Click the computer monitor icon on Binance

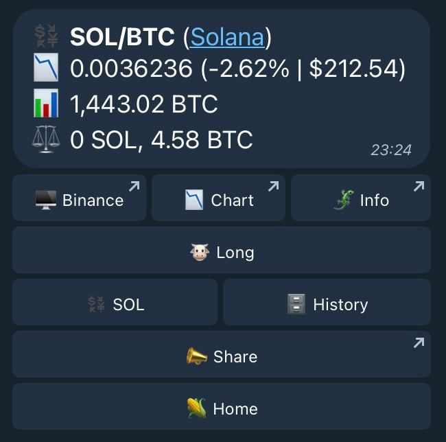coord(46,200)
